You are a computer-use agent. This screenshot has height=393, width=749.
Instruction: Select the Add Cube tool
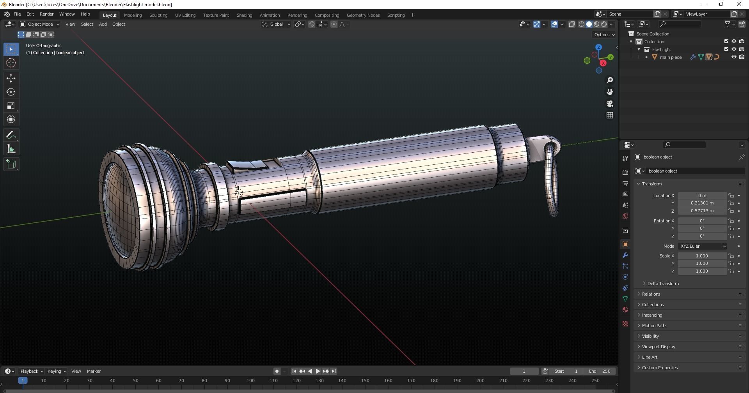pyautogui.click(x=11, y=164)
